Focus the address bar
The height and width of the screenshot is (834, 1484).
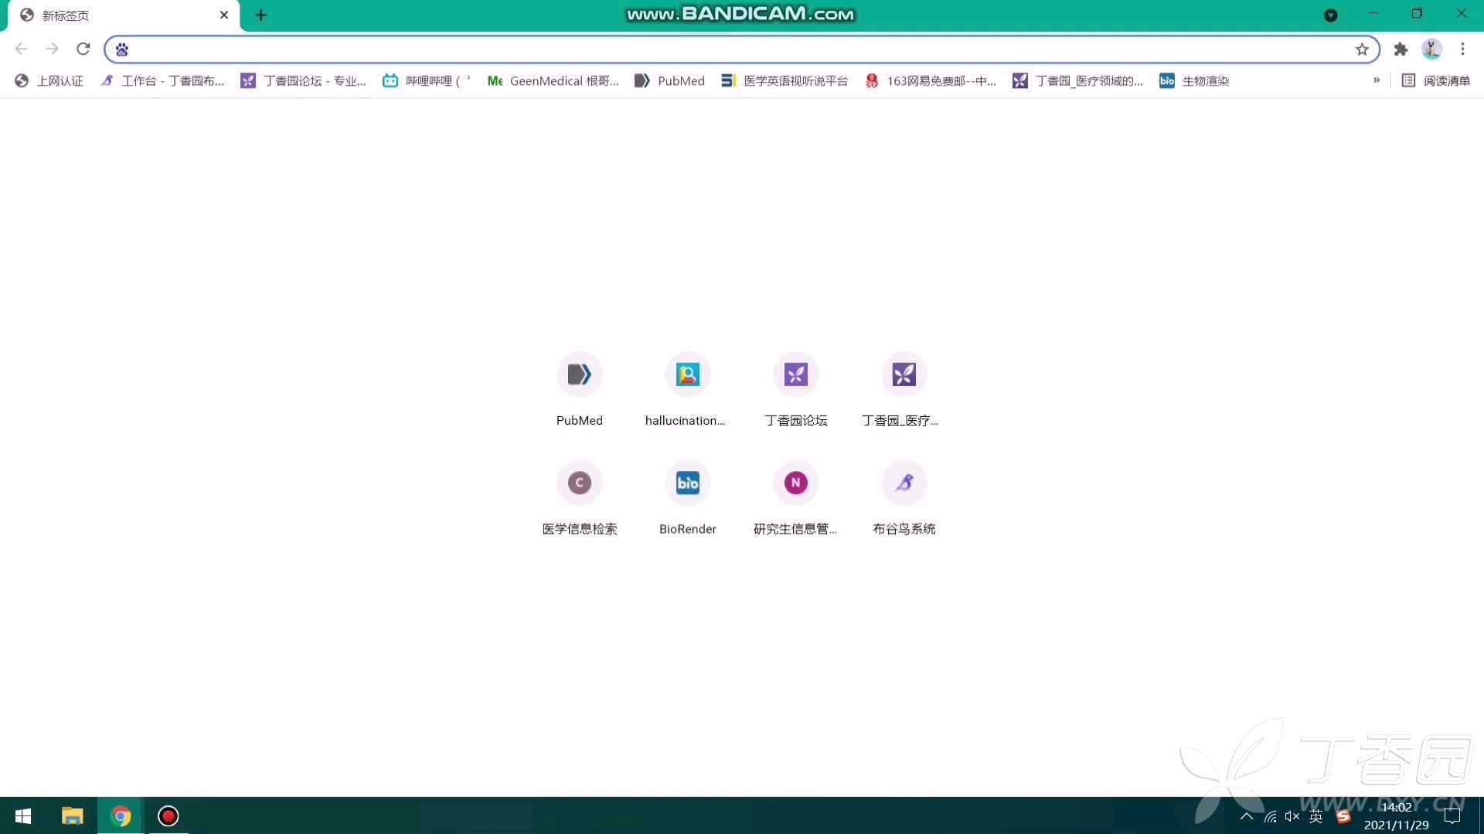pyautogui.click(x=742, y=49)
